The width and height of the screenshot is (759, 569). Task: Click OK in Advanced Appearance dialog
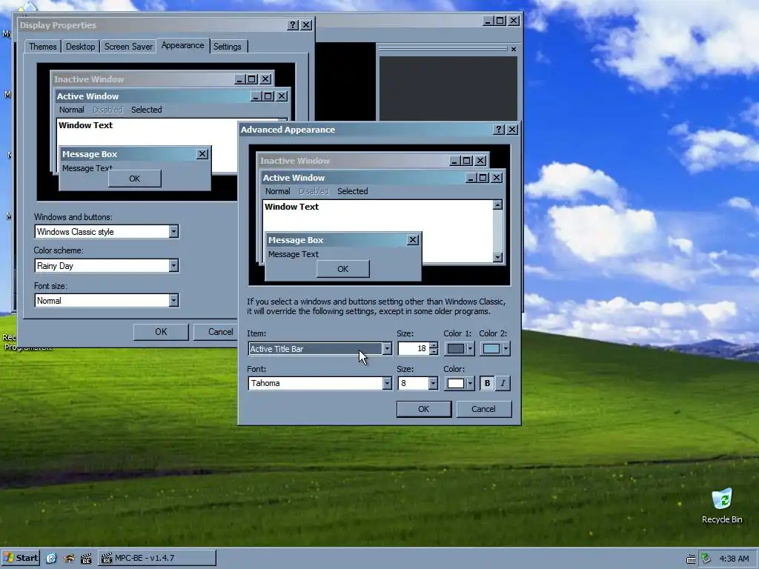pyautogui.click(x=423, y=409)
